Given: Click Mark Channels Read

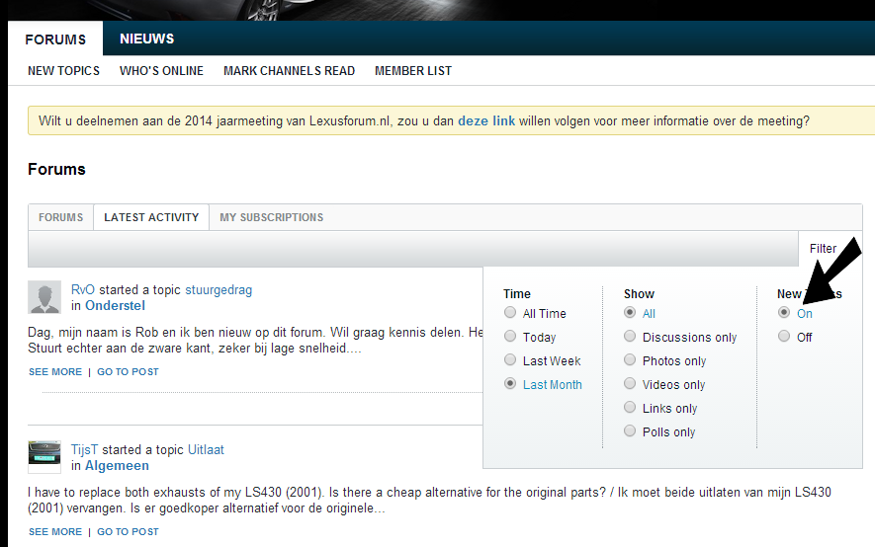Looking at the screenshot, I should [289, 71].
